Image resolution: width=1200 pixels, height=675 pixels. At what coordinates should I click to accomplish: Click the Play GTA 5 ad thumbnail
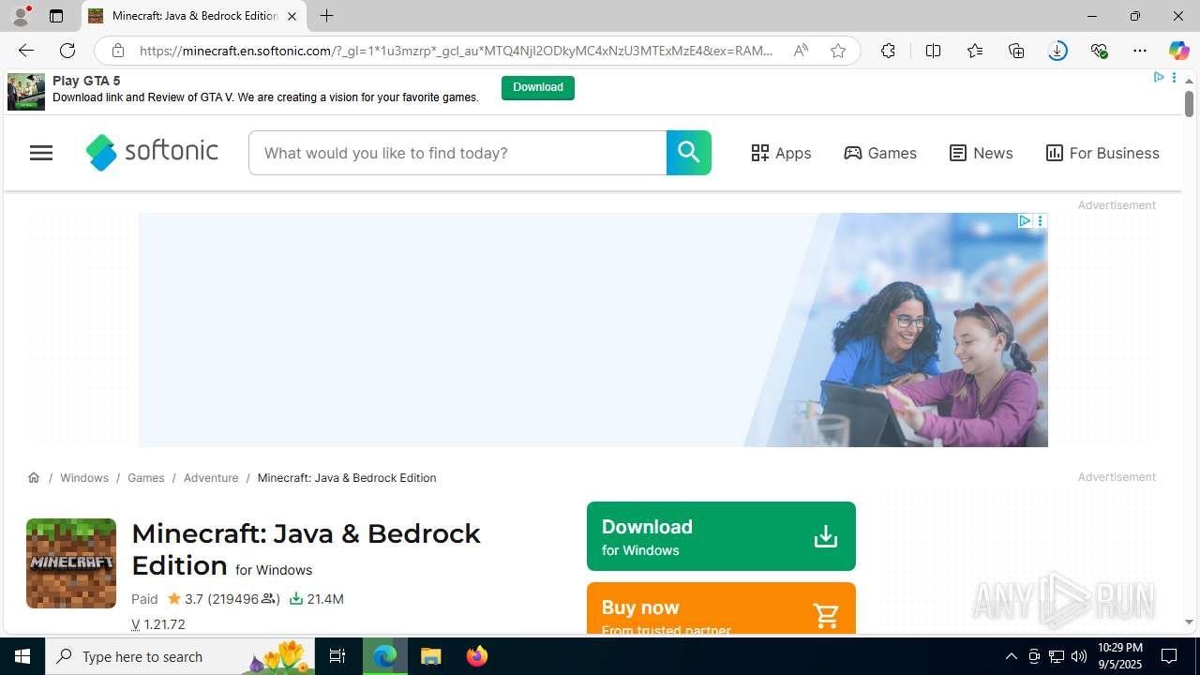coord(26,92)
